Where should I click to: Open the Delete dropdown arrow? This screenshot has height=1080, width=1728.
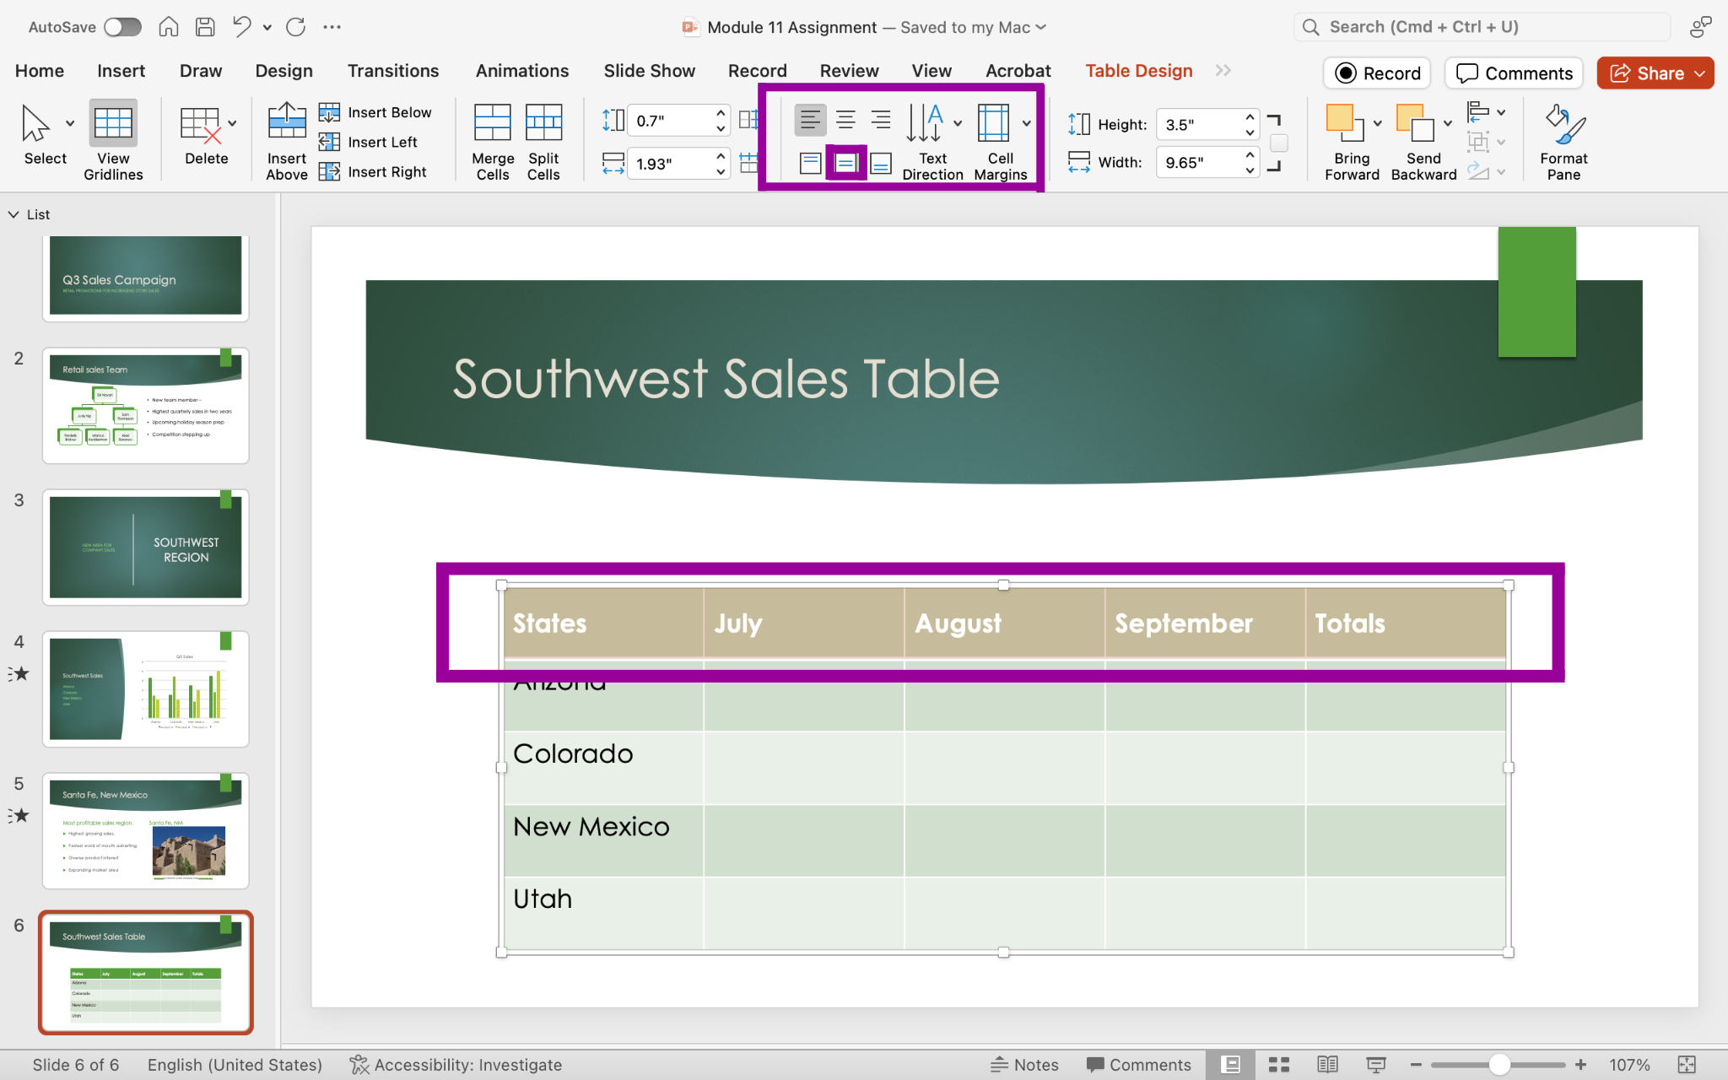(232, 123)
